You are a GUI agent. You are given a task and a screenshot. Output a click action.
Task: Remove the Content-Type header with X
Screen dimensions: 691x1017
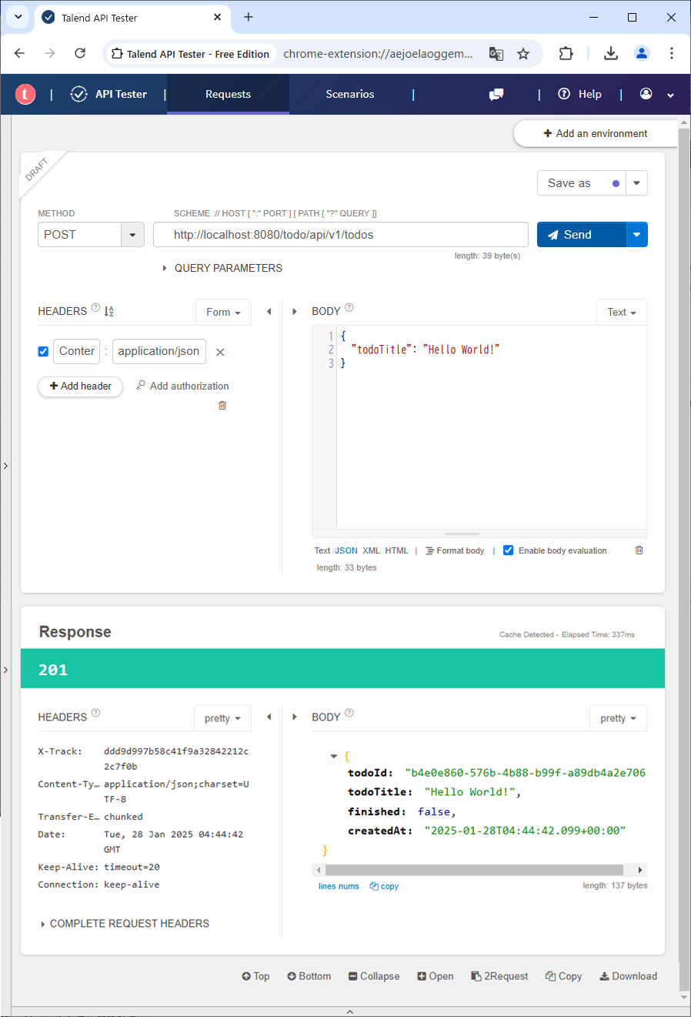pos(220,352)
